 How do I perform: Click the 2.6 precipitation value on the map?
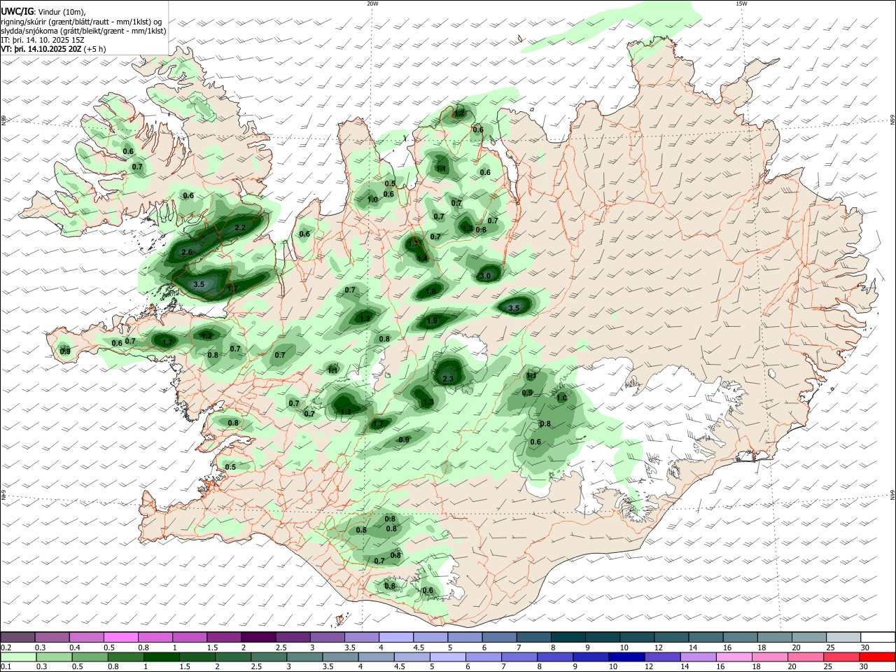pos(187,252)
